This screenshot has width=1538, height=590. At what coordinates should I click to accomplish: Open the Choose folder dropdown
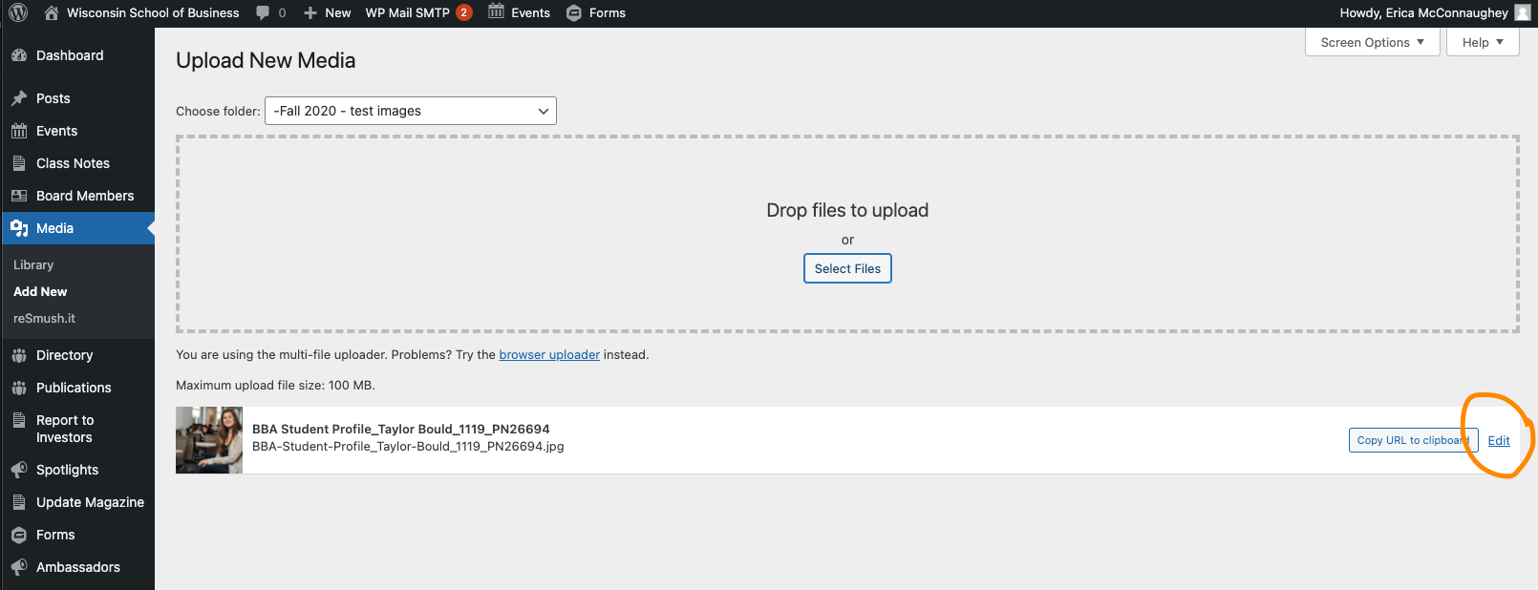[x=411, y=111]
